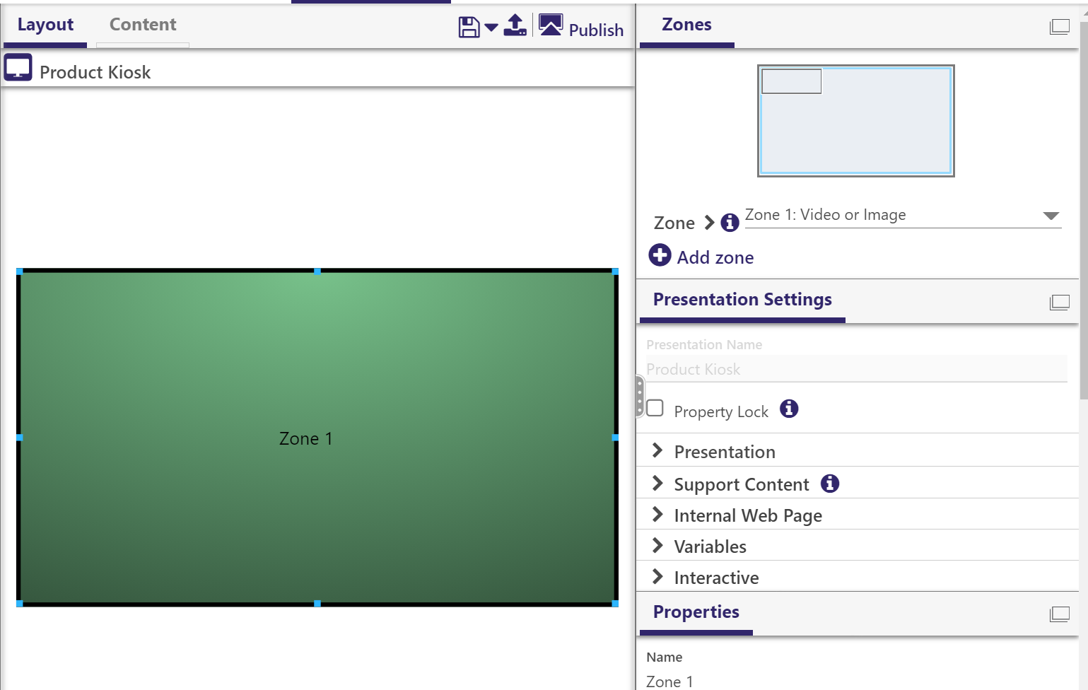Expand the Variables section
1088x690 pixels.
coord(710,546)
